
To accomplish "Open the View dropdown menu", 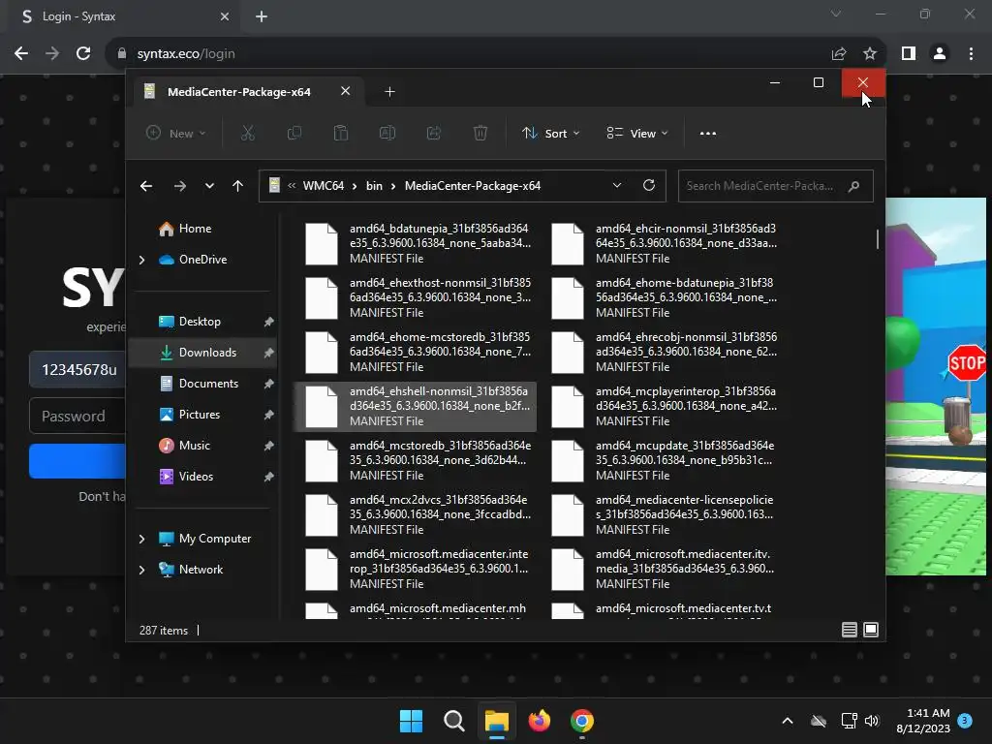I will 637,133.
